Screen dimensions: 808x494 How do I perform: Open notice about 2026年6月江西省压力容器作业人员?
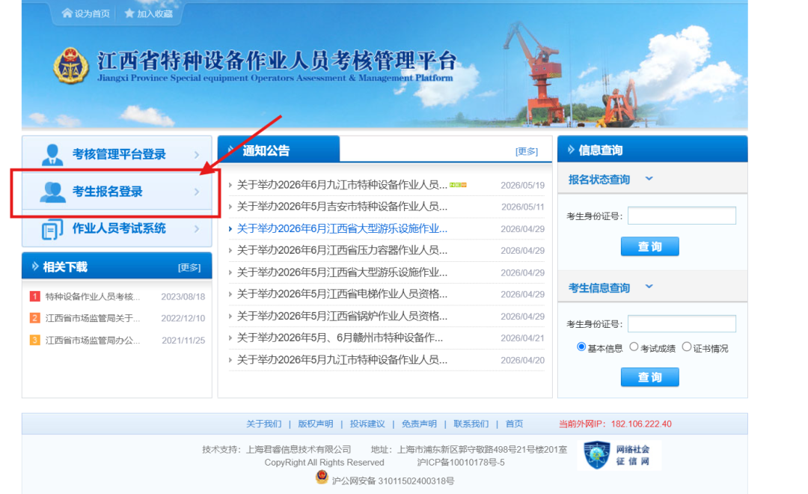[x=342, y=250]
